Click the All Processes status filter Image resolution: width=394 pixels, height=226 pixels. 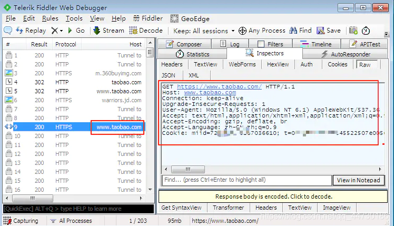[x=71, y=221]
